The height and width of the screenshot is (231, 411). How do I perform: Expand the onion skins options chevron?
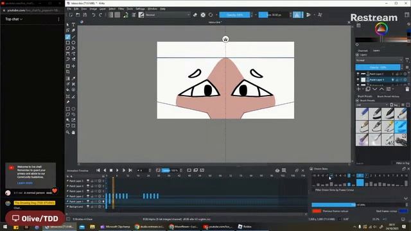tap(406, 198)
